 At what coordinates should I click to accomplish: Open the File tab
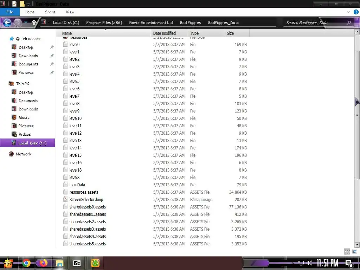click(x=9, y=12)
